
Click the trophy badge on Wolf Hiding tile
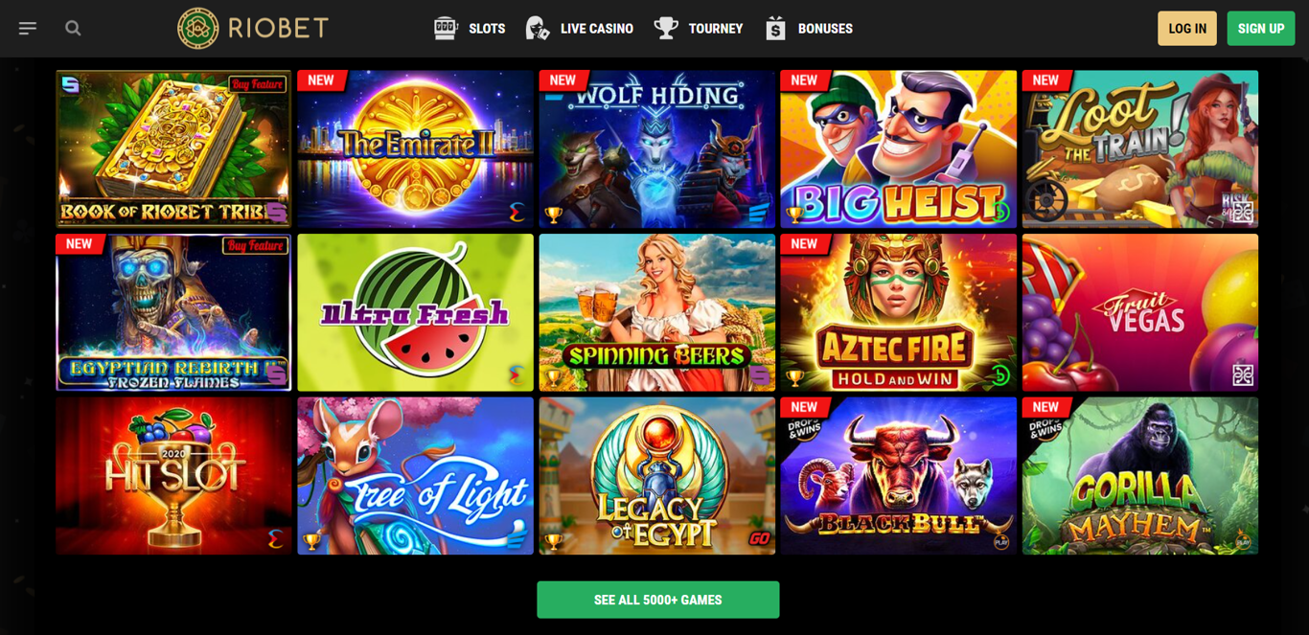553,216
